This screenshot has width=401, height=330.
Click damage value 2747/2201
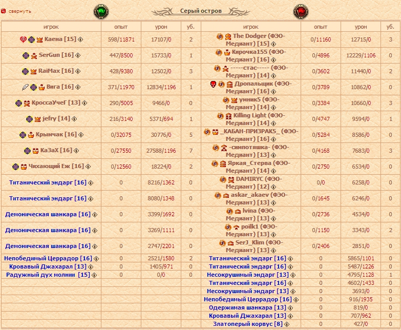(x=161, y=246)
